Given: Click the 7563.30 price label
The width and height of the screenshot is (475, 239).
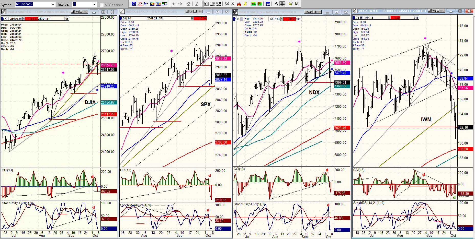Looking at the screenshot, I should click(x=342, y=63).
